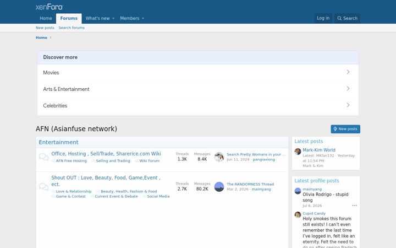Screen dimensions: 396x248
Task: Select the Forums tab
Action: 69,18
